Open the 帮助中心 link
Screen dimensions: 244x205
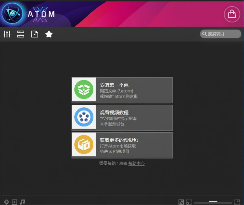tap(136, 164)
